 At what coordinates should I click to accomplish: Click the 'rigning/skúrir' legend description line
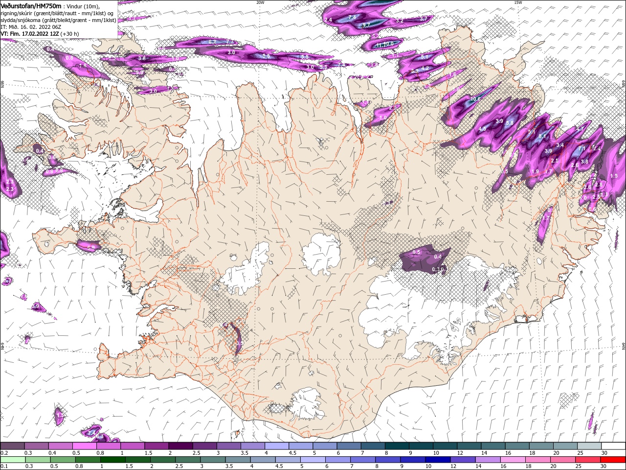(56, 13)
